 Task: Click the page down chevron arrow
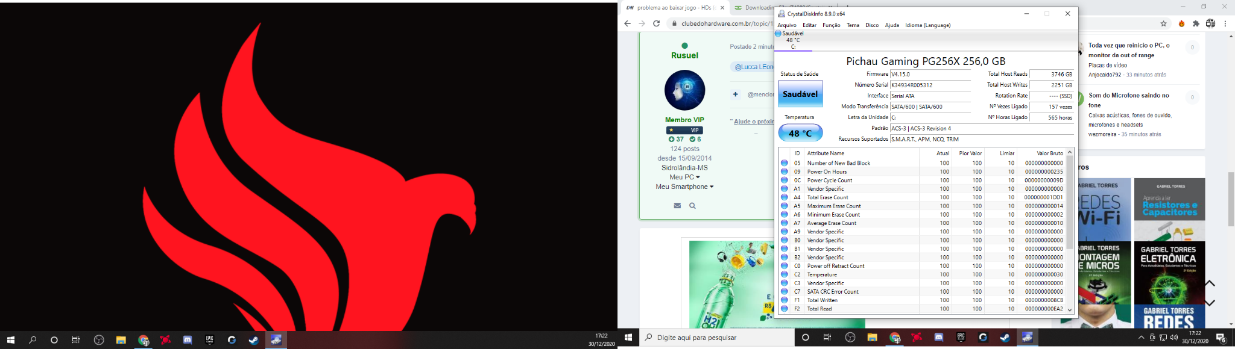1210,303
